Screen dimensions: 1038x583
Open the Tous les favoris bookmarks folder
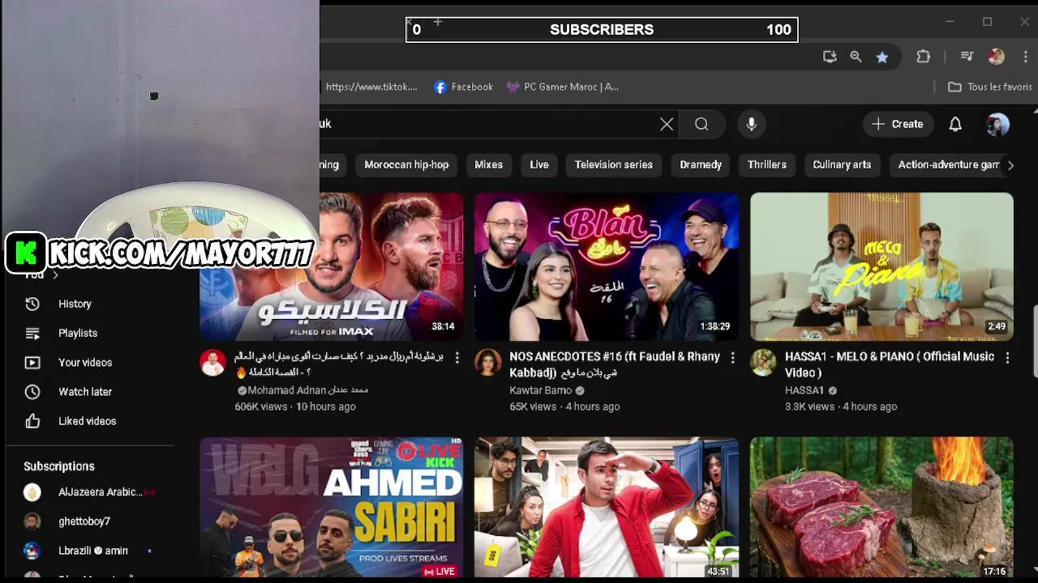990,87
